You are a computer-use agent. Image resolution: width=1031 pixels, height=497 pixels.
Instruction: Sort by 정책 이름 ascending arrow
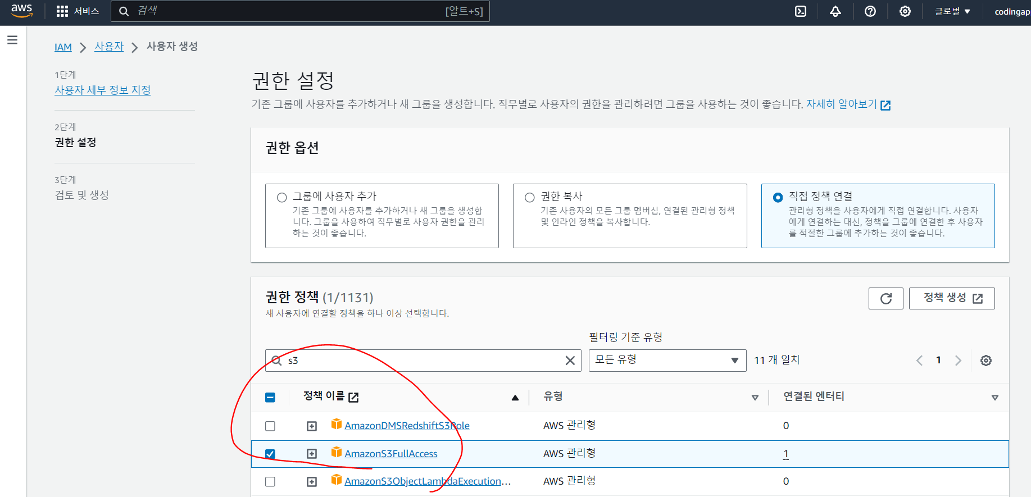coord(515,398)
